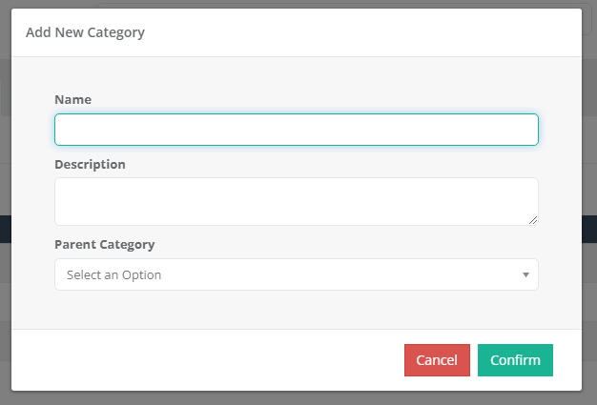597x405 pixels.
Task: Click the Name input field
Action: pyautogui.click(x=296, y=130)
